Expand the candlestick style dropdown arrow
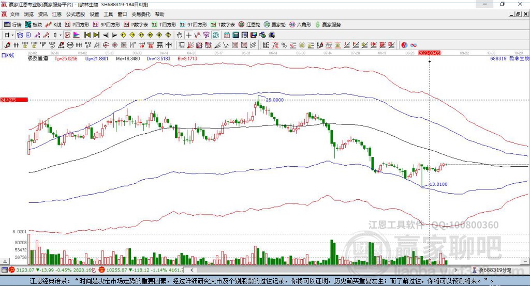The height and width of the screenshot is (286, 530). [61, 35]
